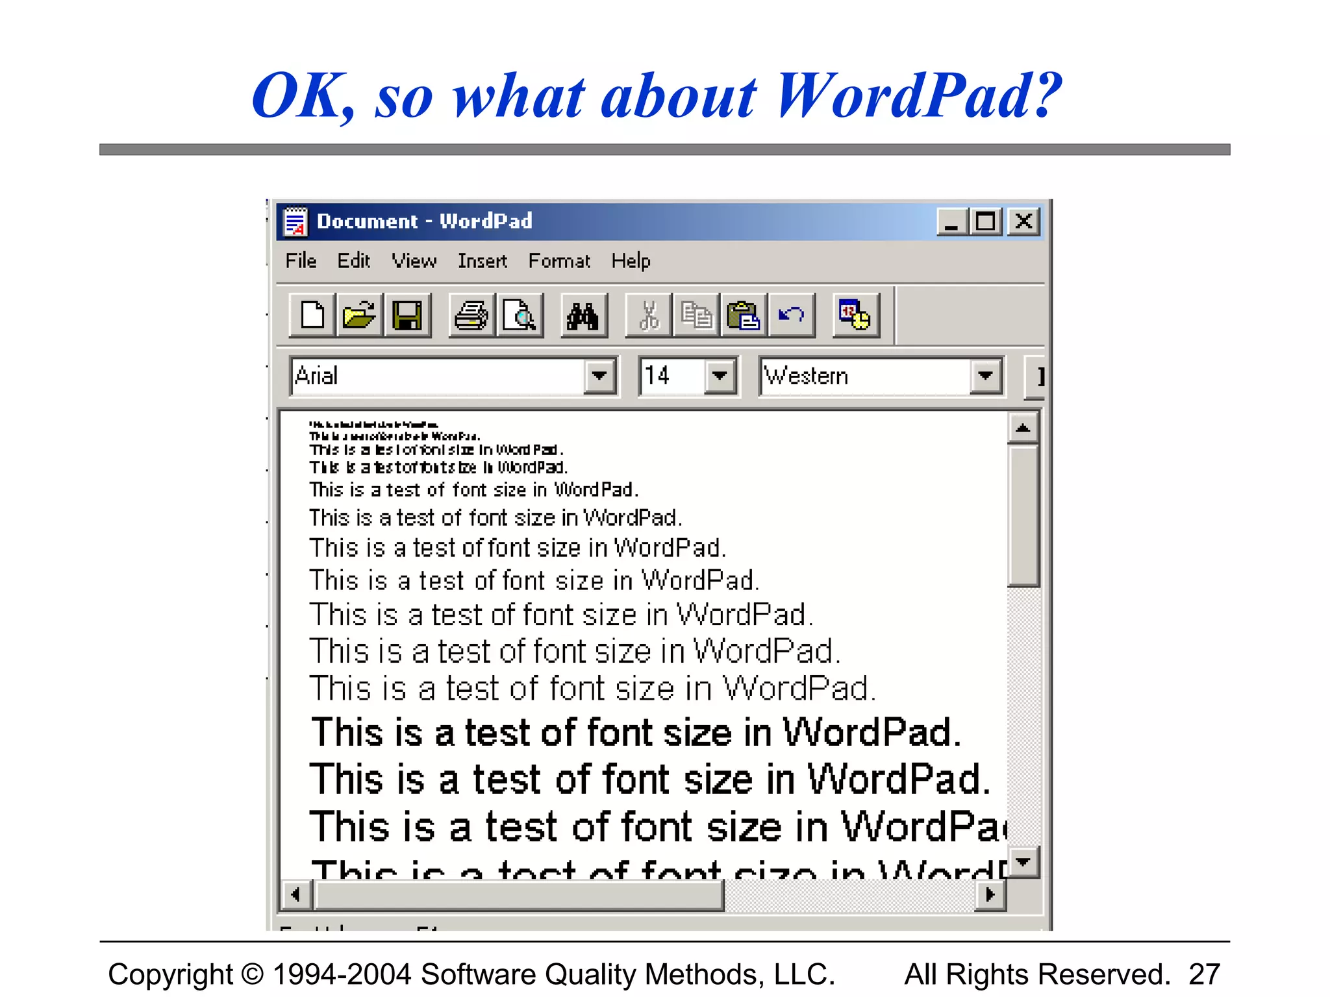Click the Find binoculars icon
1330x997 pixels.
coord(584,315)
